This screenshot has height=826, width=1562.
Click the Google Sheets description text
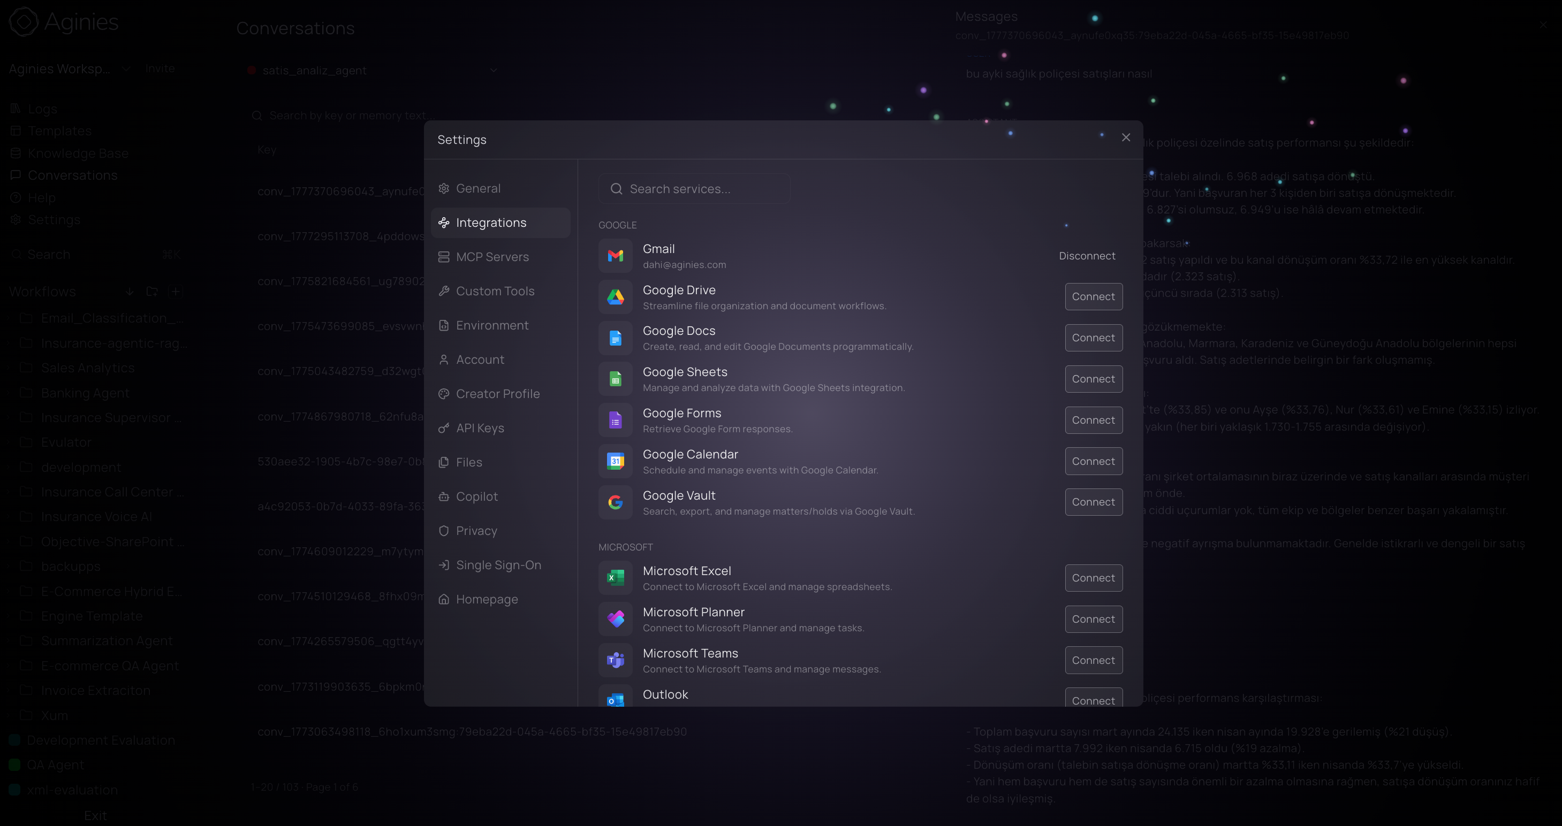point(773,388)
